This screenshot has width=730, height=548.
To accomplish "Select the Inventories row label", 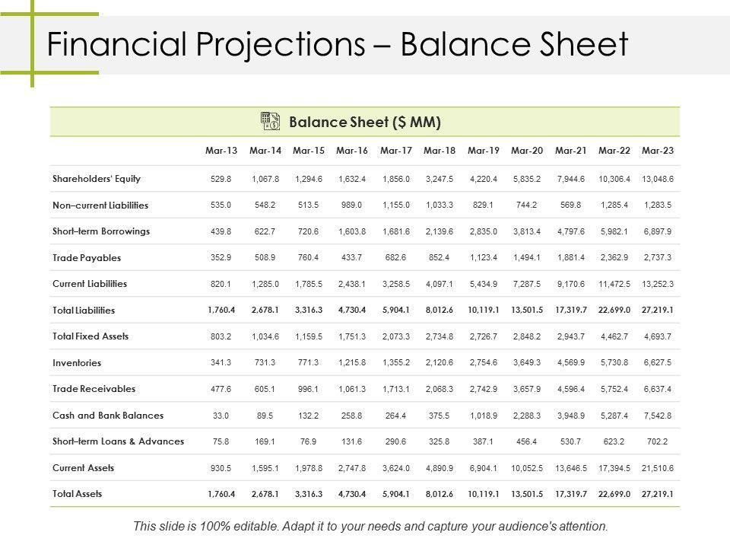I will pos(77,363).
